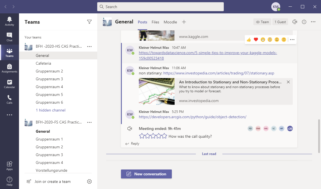Screen dimensions: 321x189
Task: Go to the Calendar view
Action: 9,84
